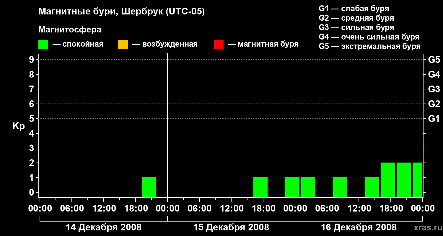Viewport: 443px width, 236px height.
Task: Click the 'G1' label on the right axis
Action: click(434, 119)
